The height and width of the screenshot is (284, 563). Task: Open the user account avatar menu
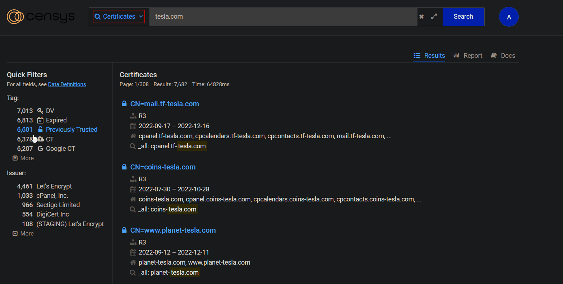pyautogui.click(x=509, y=17)
